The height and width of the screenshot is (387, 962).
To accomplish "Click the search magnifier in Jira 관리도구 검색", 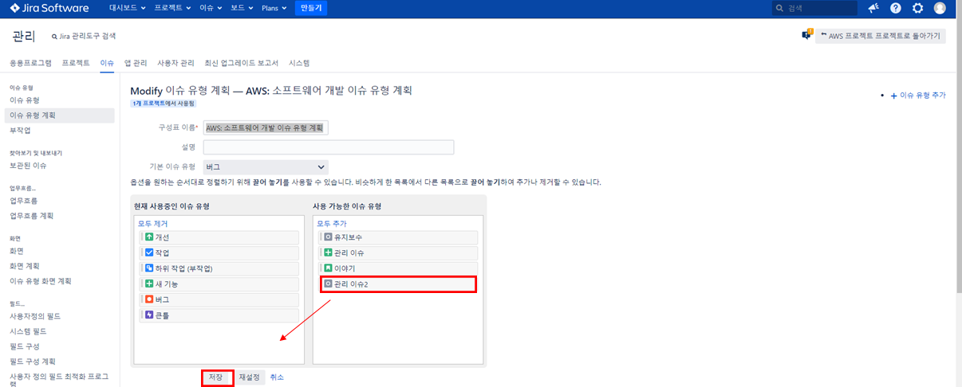I will tap(54, 37).
